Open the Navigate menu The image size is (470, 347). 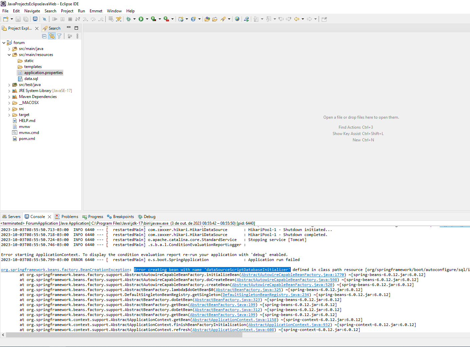(32, 11)
